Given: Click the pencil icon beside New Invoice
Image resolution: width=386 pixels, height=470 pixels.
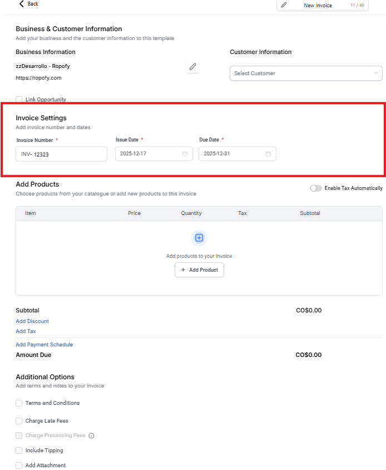Looking at the screenshot, I should tap(284, 5).
